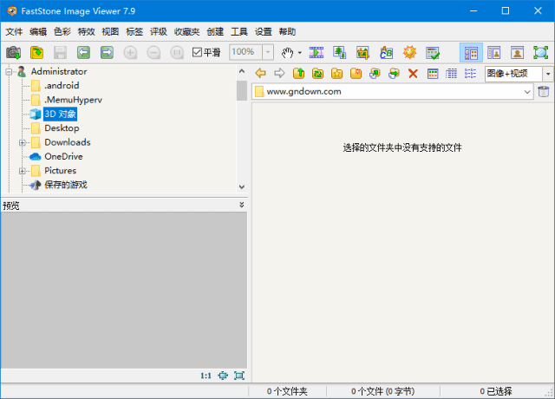Expand the Downloads folder tree node
This screenshot has width=555, height=399.
(23, 142)
